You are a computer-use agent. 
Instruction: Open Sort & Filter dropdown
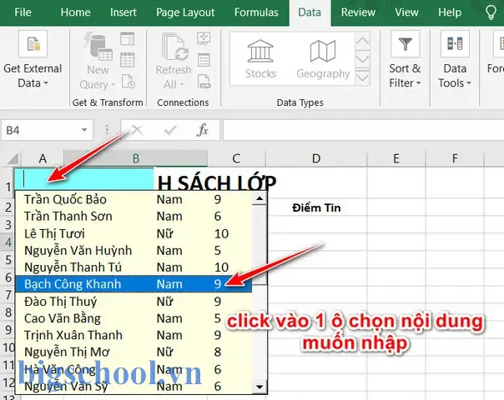405,60
